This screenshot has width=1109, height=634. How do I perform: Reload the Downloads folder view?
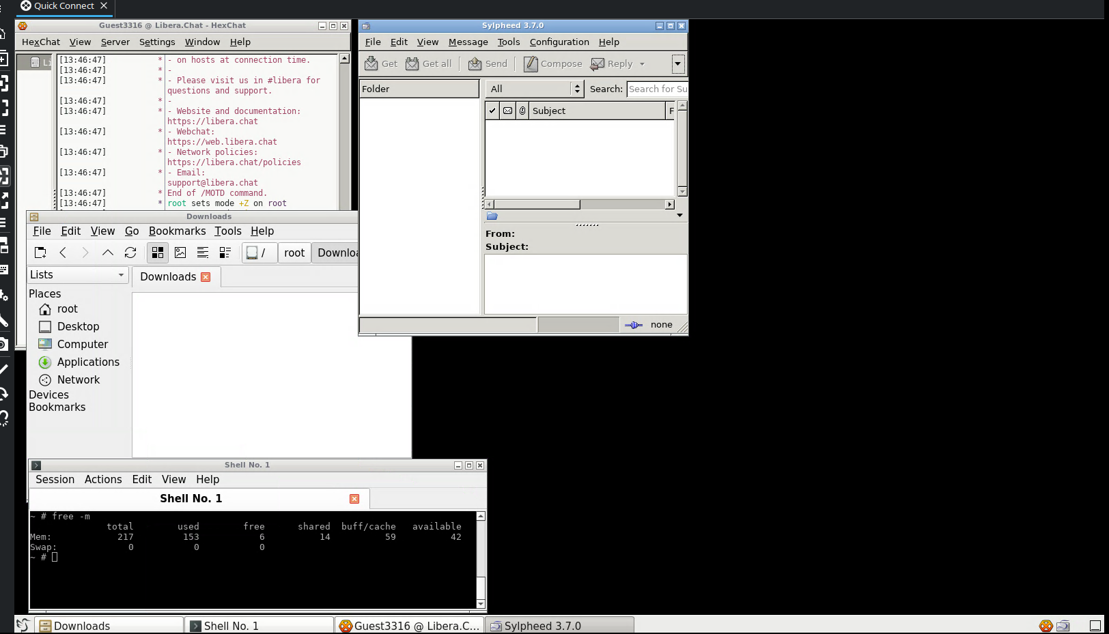[130, 253]
